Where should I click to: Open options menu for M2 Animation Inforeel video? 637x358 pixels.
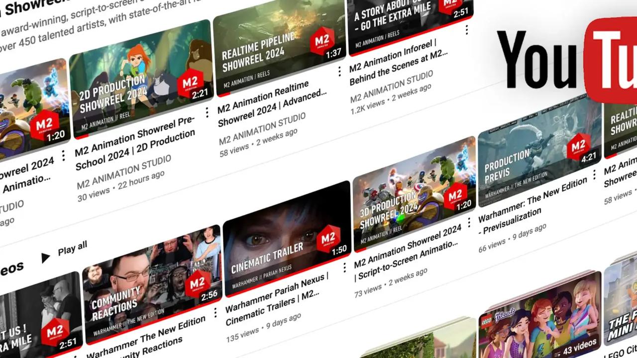(x=466, y=30)
